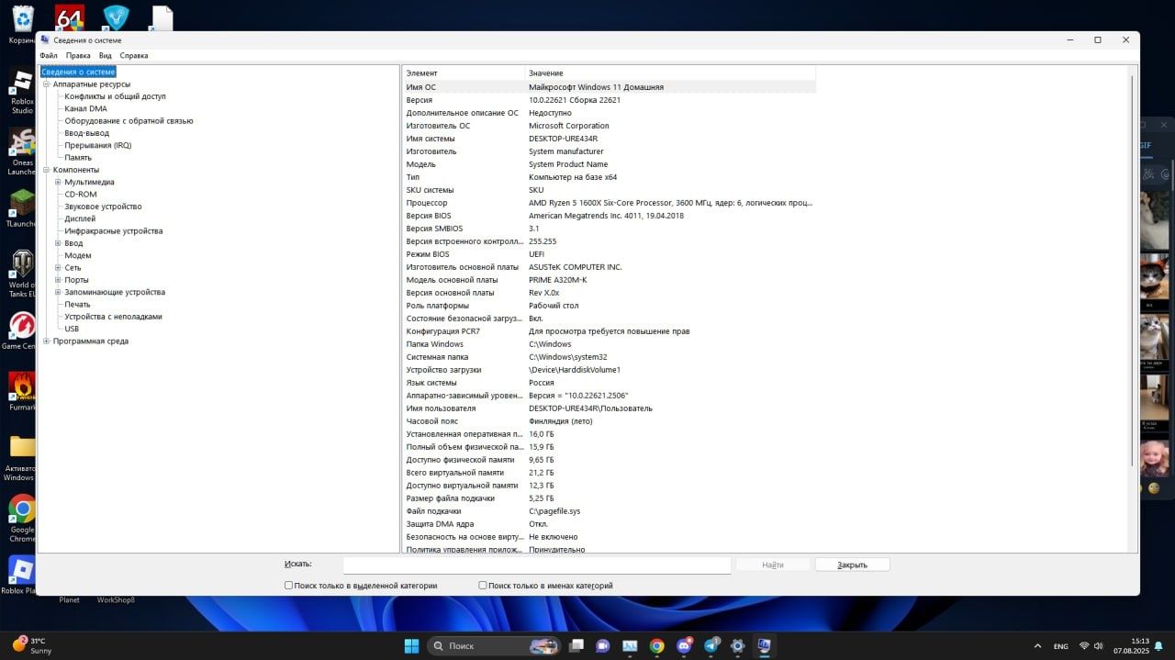Open the Windows Start menu
Viewport: 1175px width, 660px height.
point(411,645)
